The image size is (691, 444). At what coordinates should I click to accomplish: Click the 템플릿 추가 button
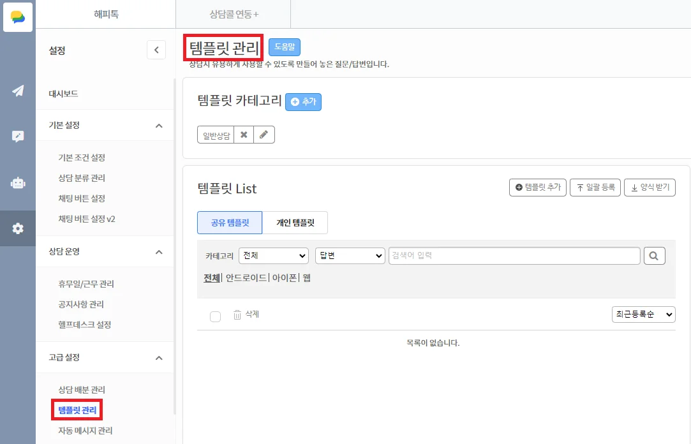(537, 188)
